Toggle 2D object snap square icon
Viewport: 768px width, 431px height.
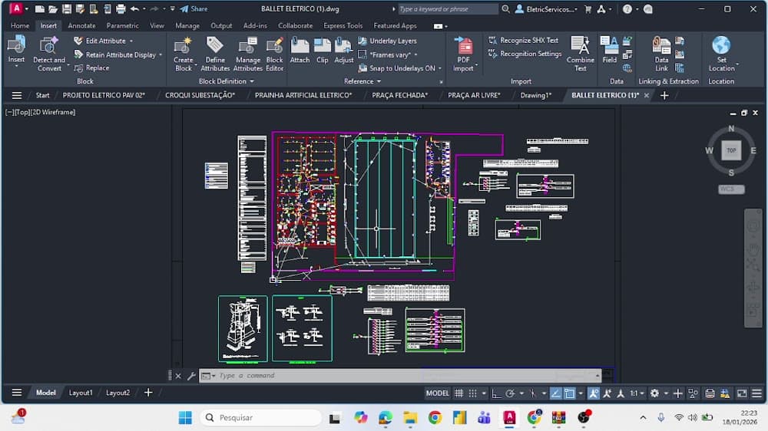click(x=569, y=393)
